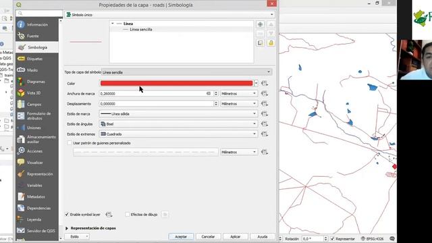The width and height of the screenshot is (432, 243).
Task: Open Estilo de extremos Cuadrado dropdown
Action: (178, 134)
